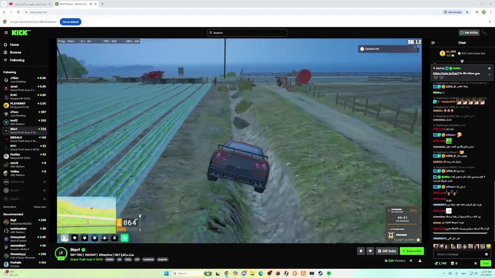Click Show More under Following

click(10, 207)
